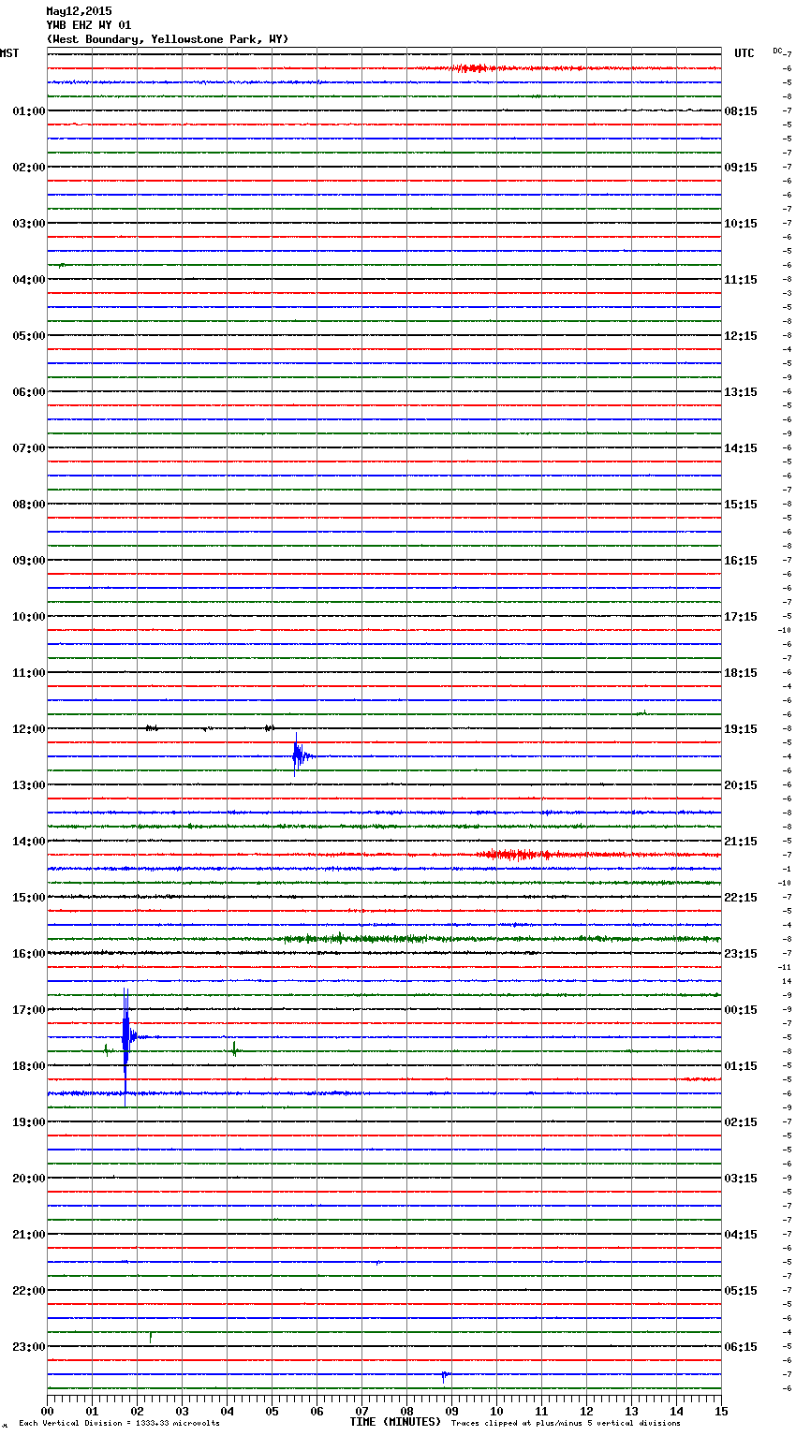Click the TIME (MINUTES) axis title

coord(395,1422)
